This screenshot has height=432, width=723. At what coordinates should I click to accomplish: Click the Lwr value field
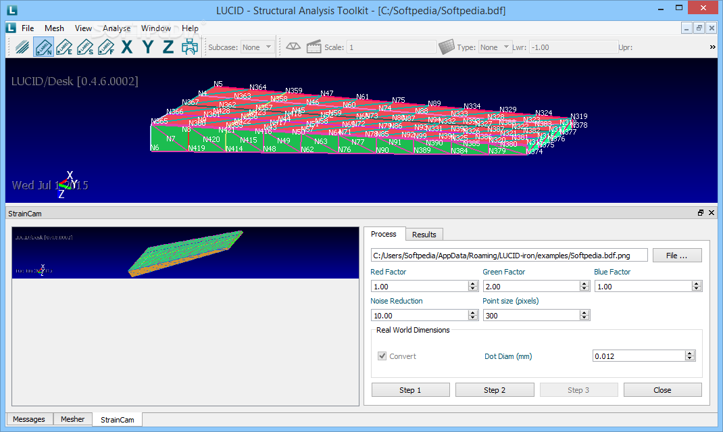click(573, 47)
